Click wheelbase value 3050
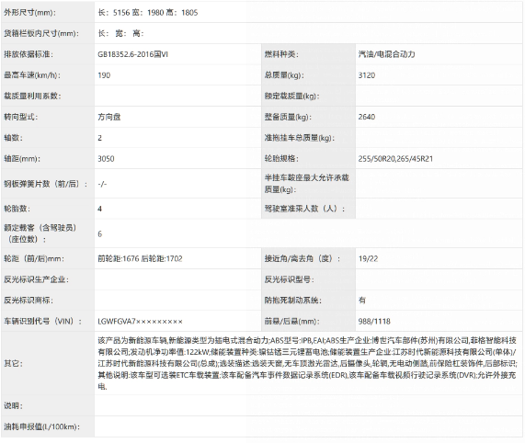The width and height of the screenshot is (525, 443). coord(106,159)
